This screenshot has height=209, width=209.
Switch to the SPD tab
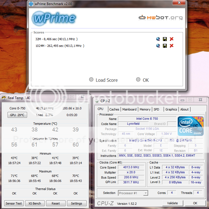(156, 109)
